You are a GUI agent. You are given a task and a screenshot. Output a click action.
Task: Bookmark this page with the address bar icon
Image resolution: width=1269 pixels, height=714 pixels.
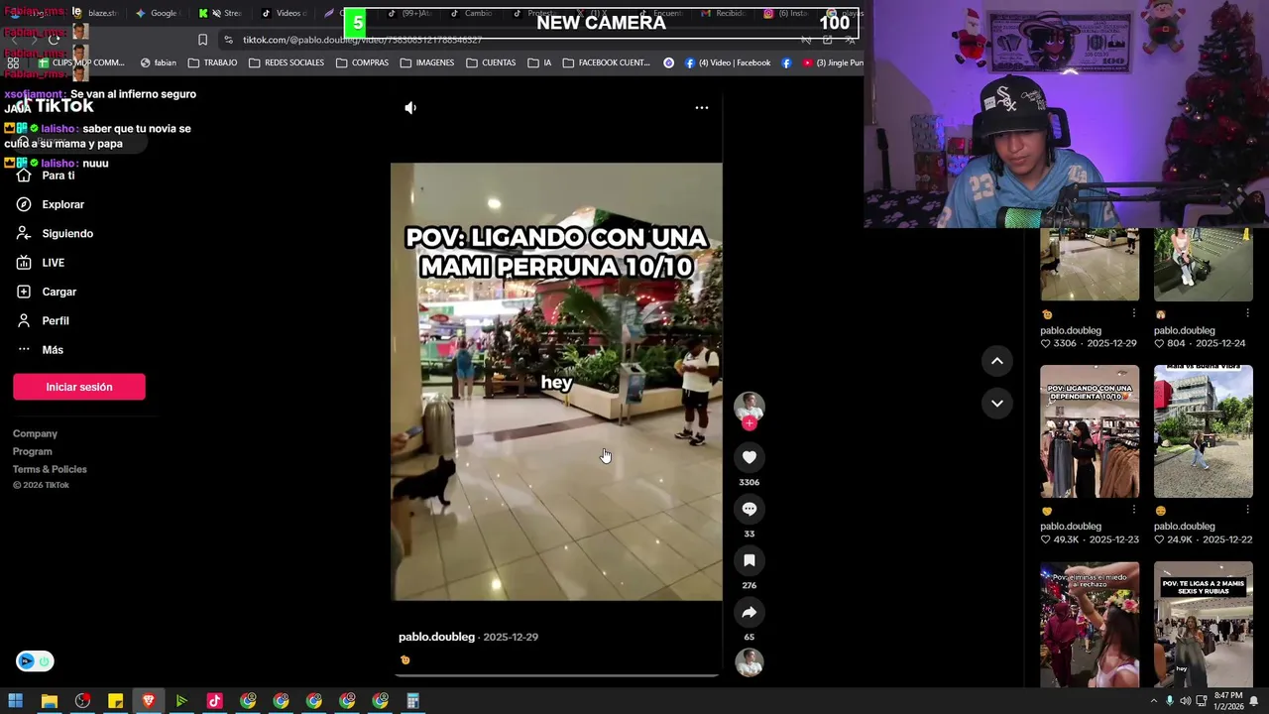[202, 40]
